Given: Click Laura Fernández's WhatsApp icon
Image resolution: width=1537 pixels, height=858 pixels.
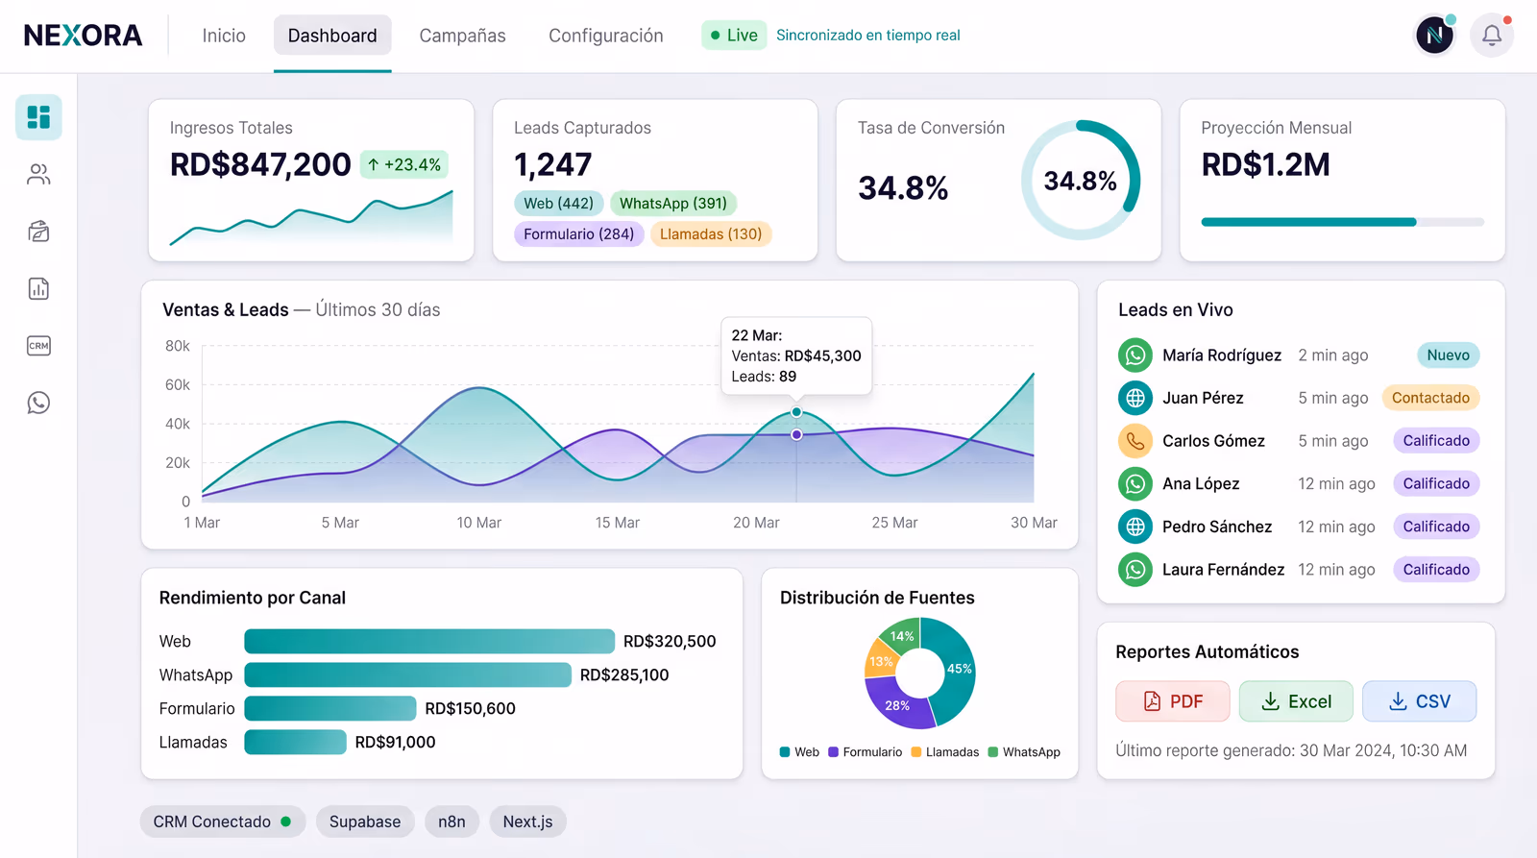Looking at the screenshot, I should [1135, 570].
